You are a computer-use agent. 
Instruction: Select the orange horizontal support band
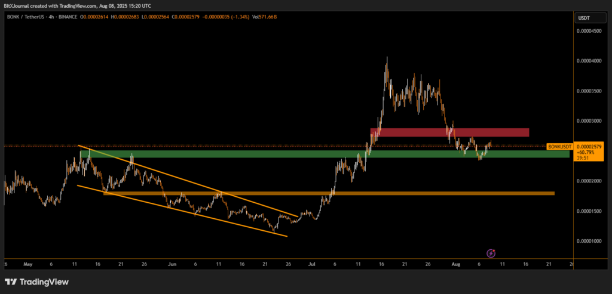(x=329, y=193)
